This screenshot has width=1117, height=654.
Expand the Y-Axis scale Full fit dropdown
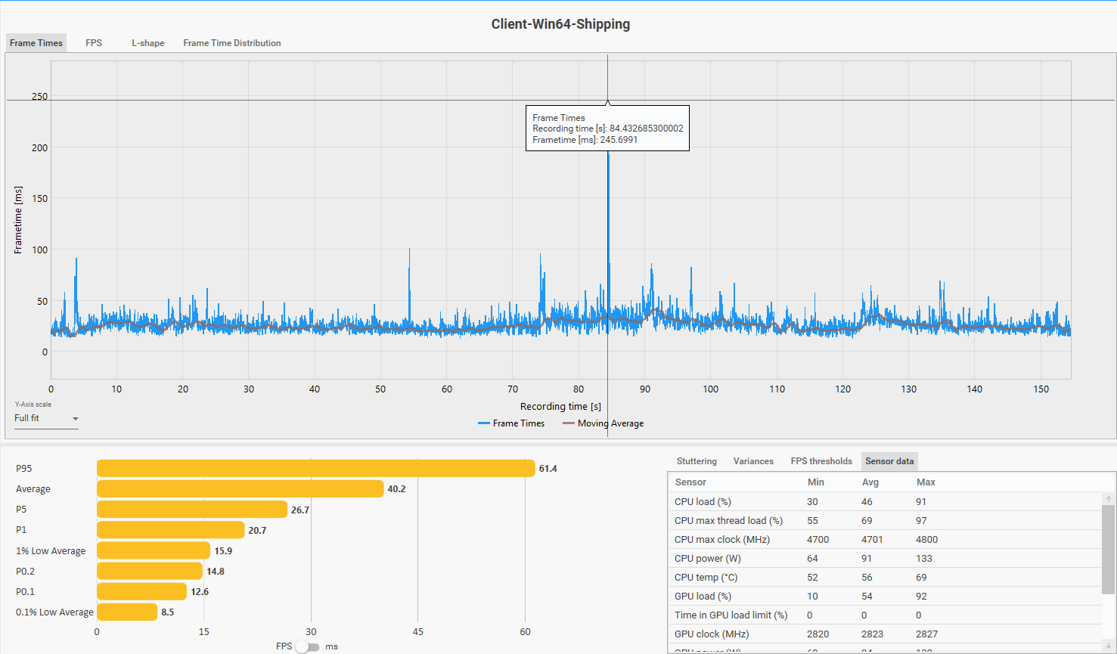point(46,419)
